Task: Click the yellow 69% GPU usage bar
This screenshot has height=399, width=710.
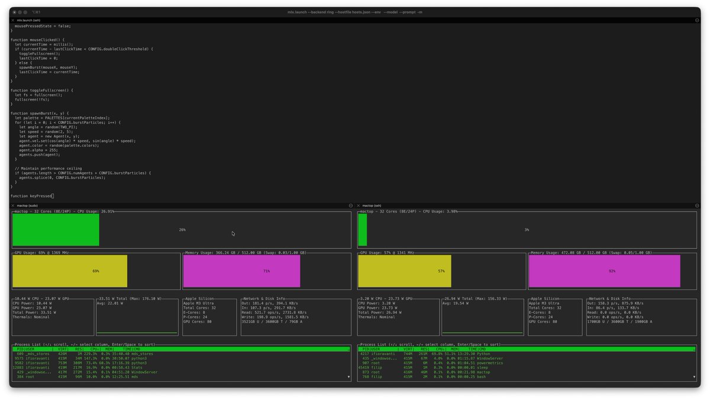Action: pyautogui.click(x=70, y=271)
